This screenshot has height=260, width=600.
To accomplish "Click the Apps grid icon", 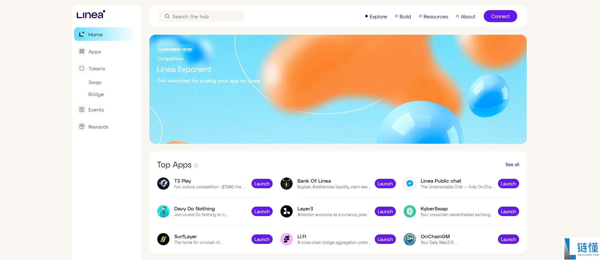I will tap(82, 51).
